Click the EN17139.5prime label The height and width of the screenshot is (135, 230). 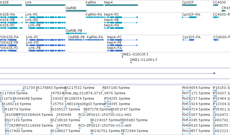18,120
